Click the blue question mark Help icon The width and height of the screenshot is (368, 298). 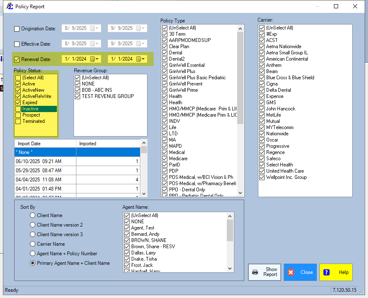[326, 272]
